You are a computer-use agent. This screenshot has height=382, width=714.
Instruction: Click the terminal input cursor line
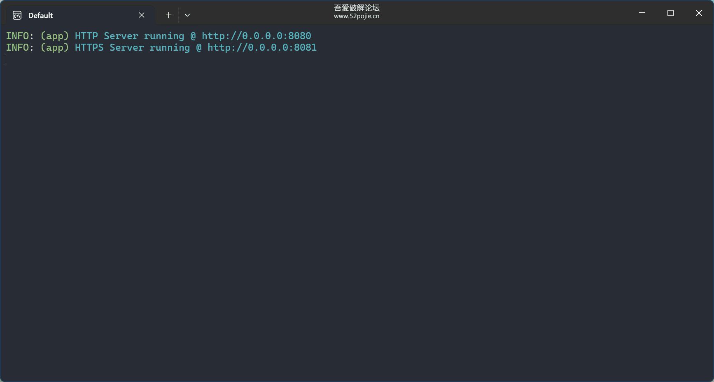point(6,59)
